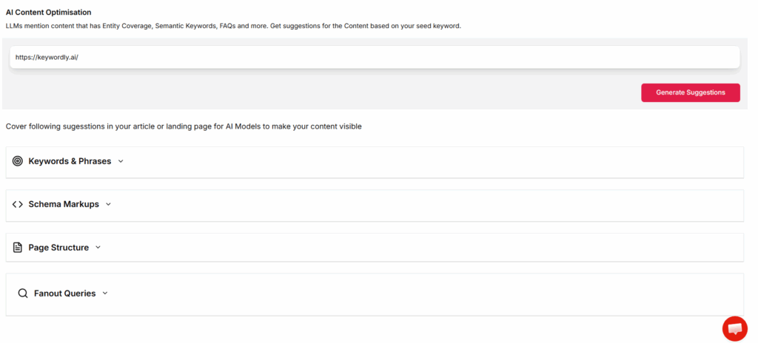Image resolution: width=758 pixels, height=343 pixels.
Task: Click empty space right of the Fanout Queries row
Action: tap(444, 293)
